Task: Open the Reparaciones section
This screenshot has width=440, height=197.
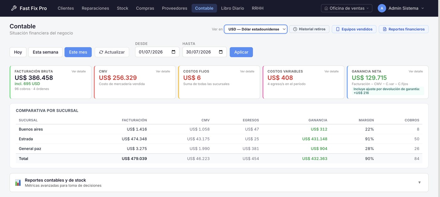Action: [x=95, y=8]
